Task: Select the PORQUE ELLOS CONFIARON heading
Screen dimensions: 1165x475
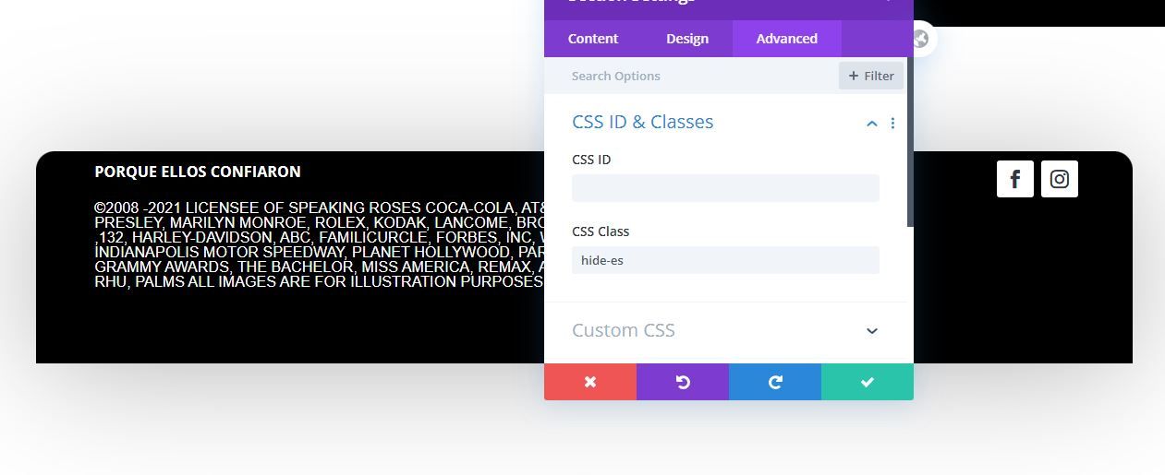Action: click(198, 172)
